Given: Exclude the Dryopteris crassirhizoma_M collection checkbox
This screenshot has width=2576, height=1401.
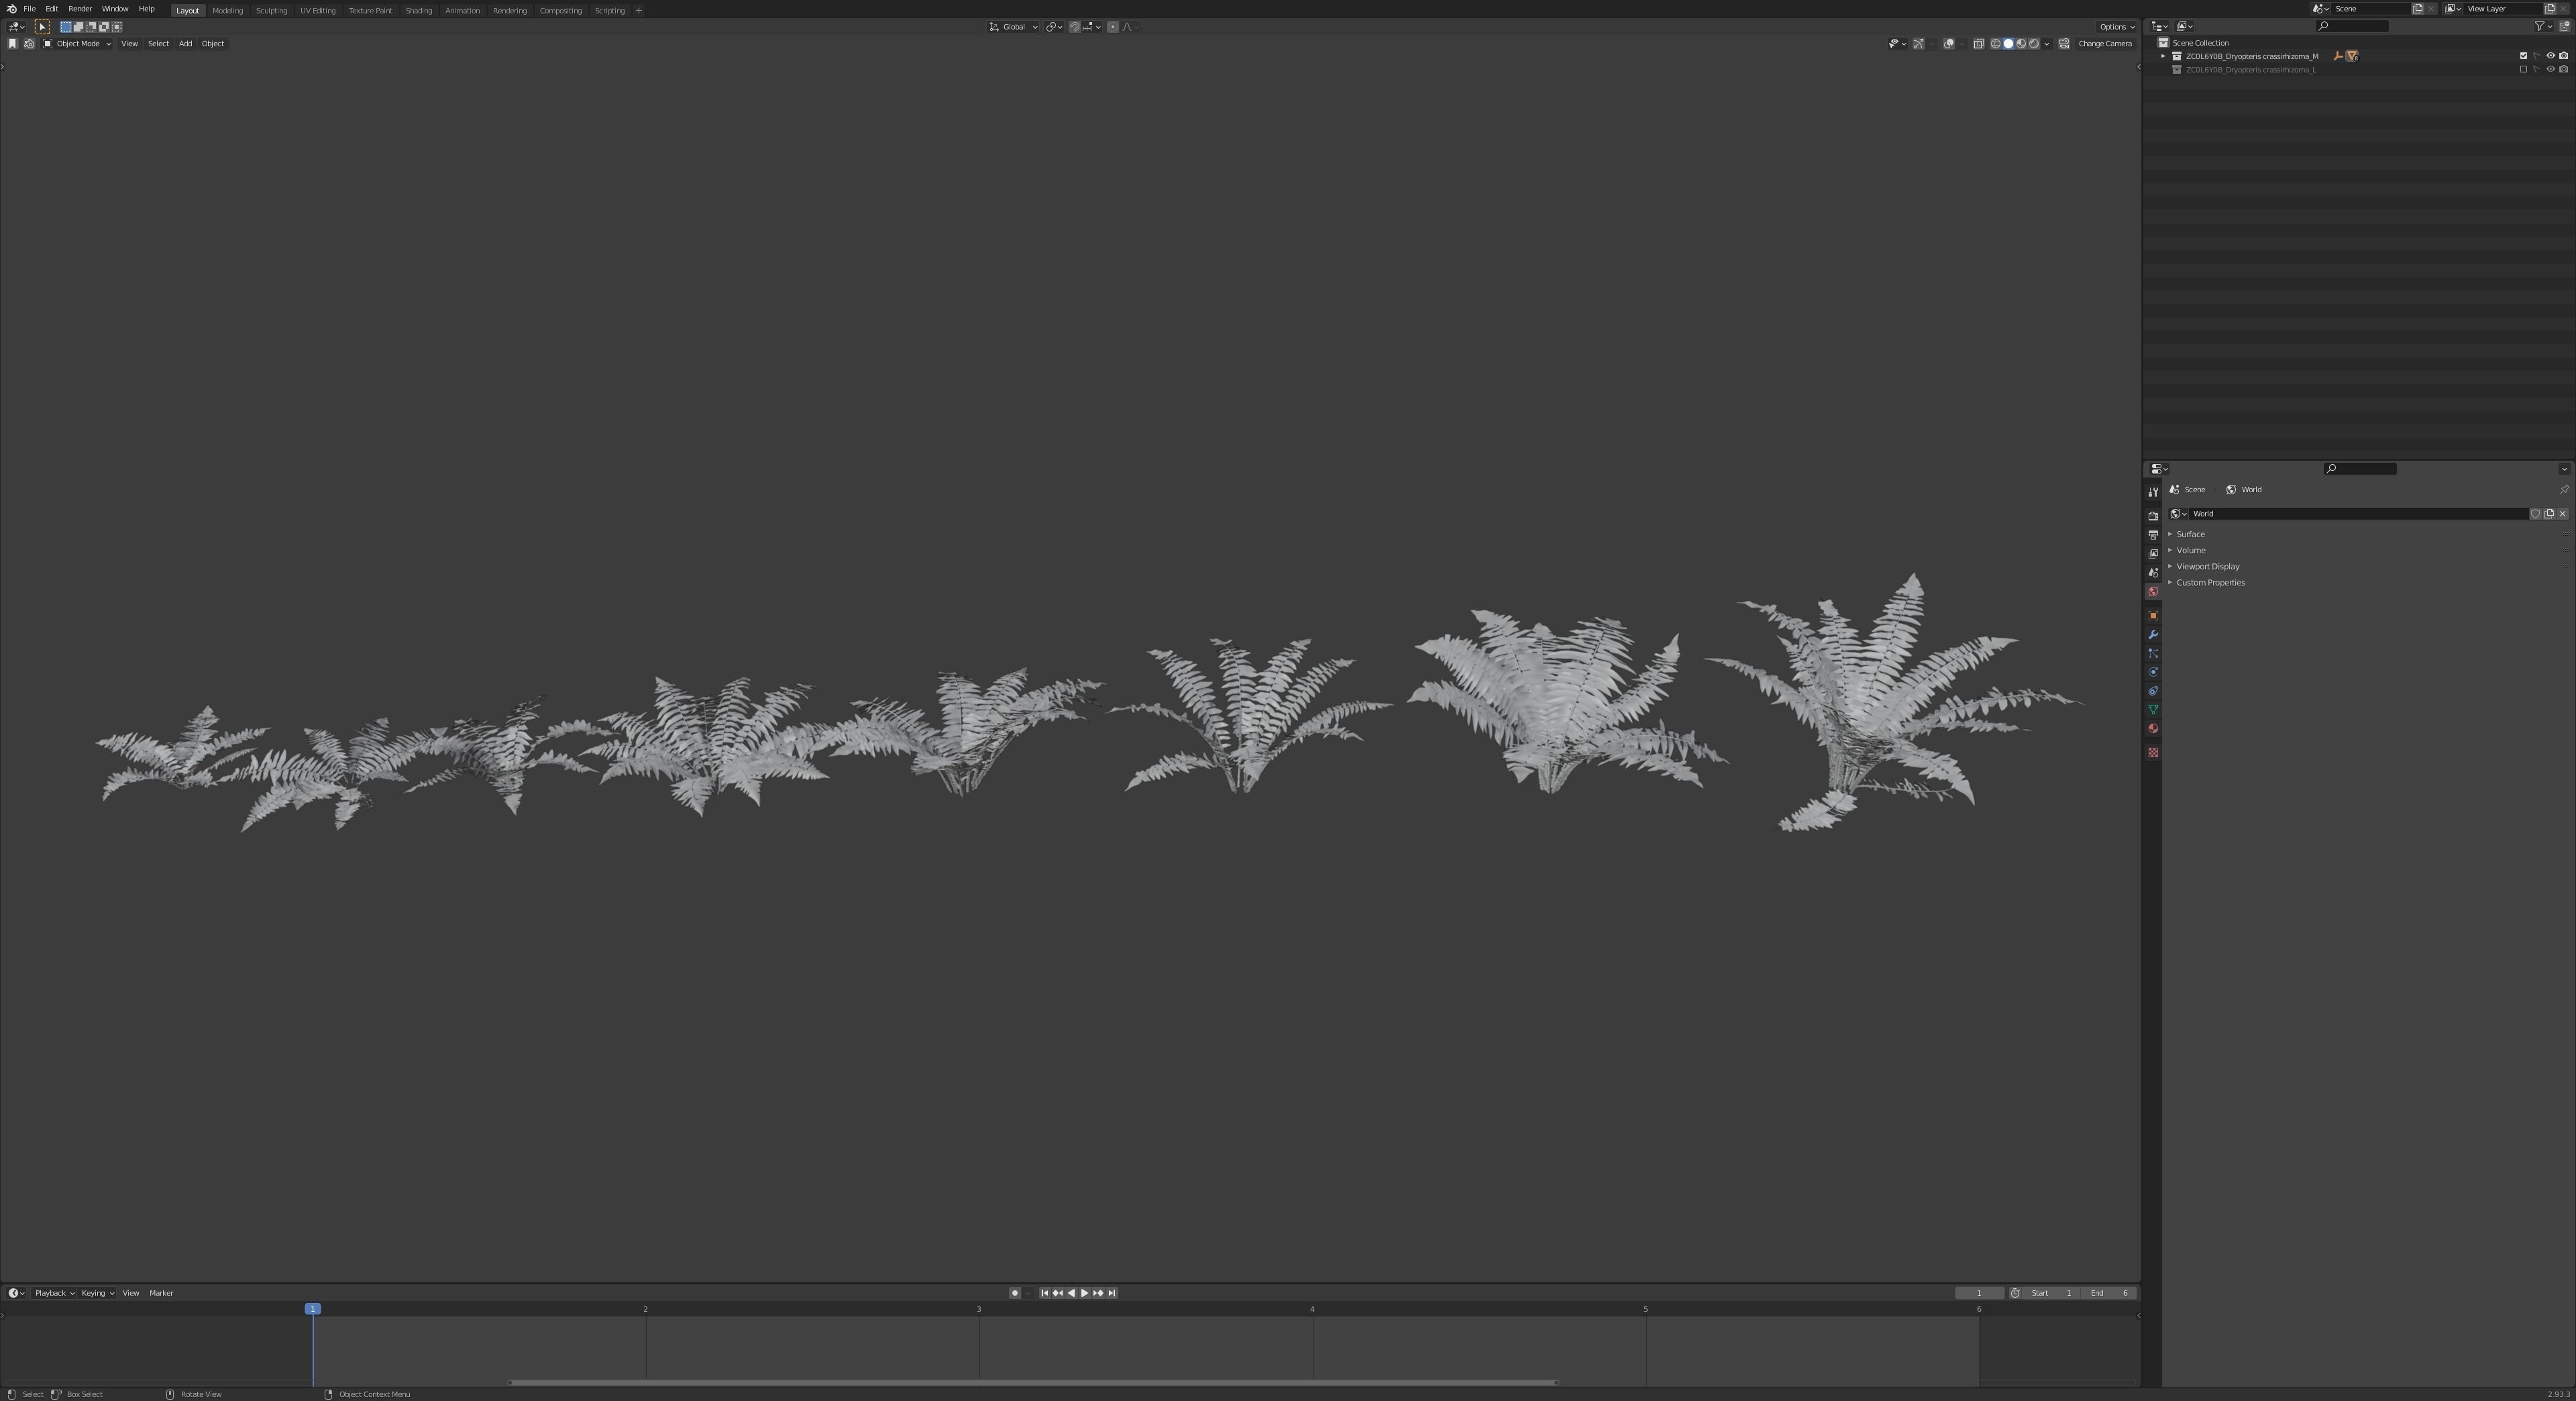Looking at the screenshot, I should point(2523,56).
